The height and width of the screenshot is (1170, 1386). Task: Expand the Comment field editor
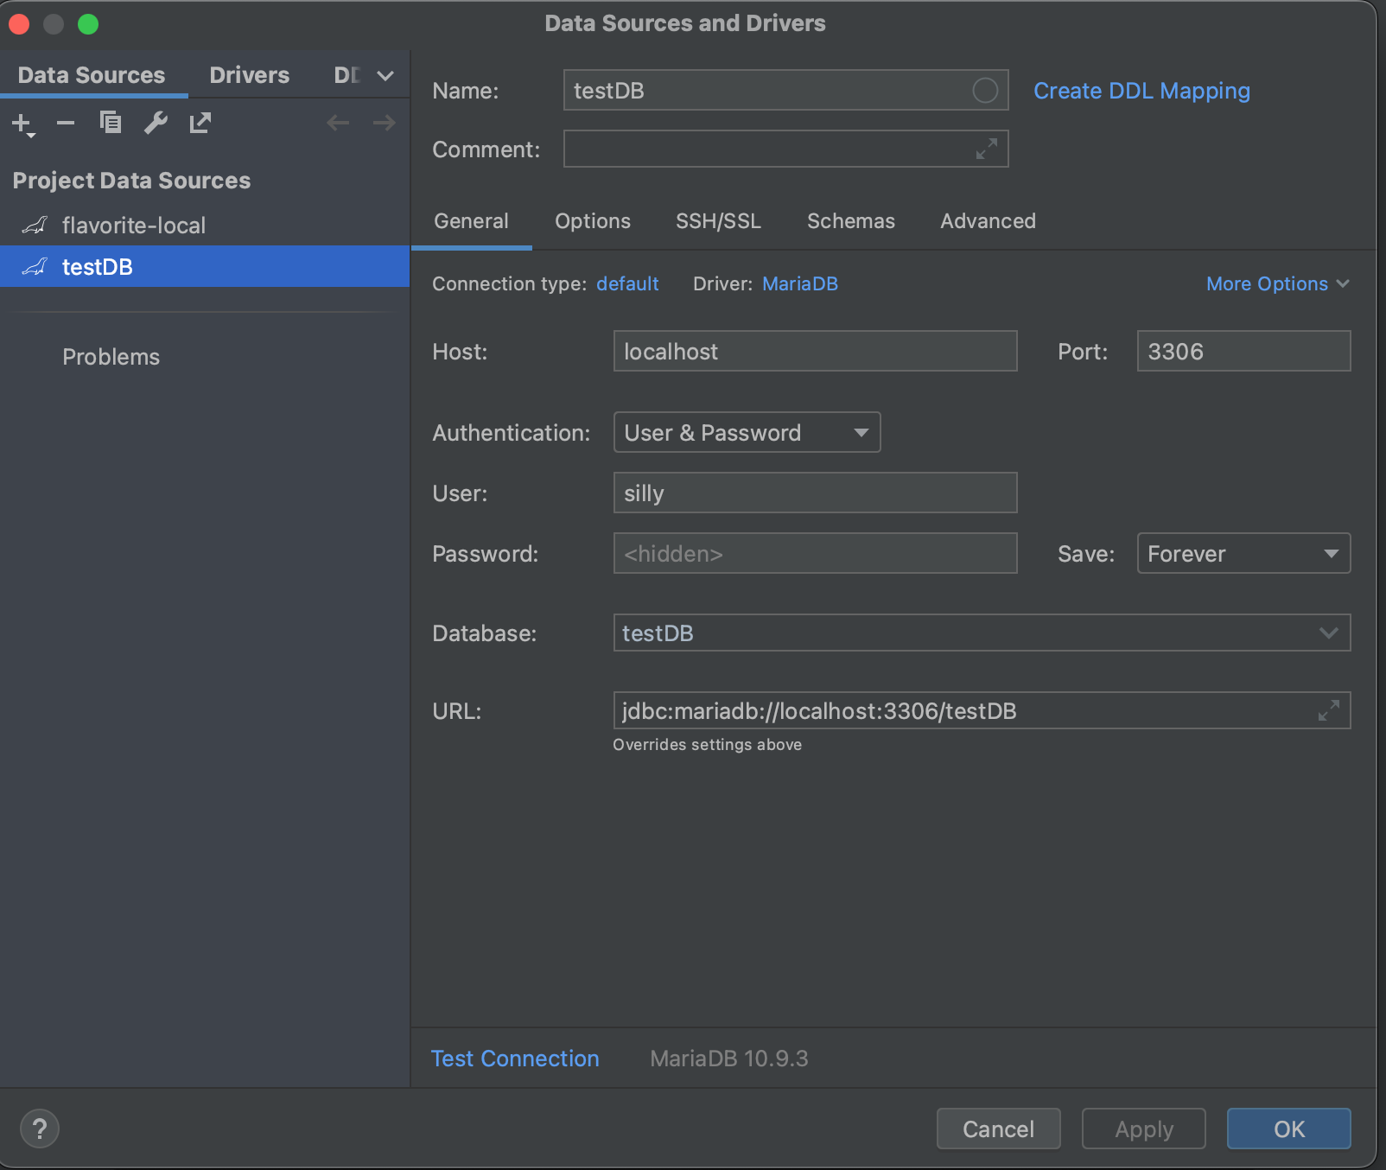click(x=987, y=149)
